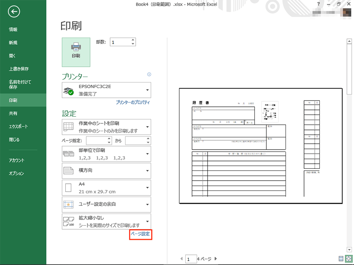Click the Help question mark icon
The width and height of the screenshot is (354, 265).
pos(318,4)
